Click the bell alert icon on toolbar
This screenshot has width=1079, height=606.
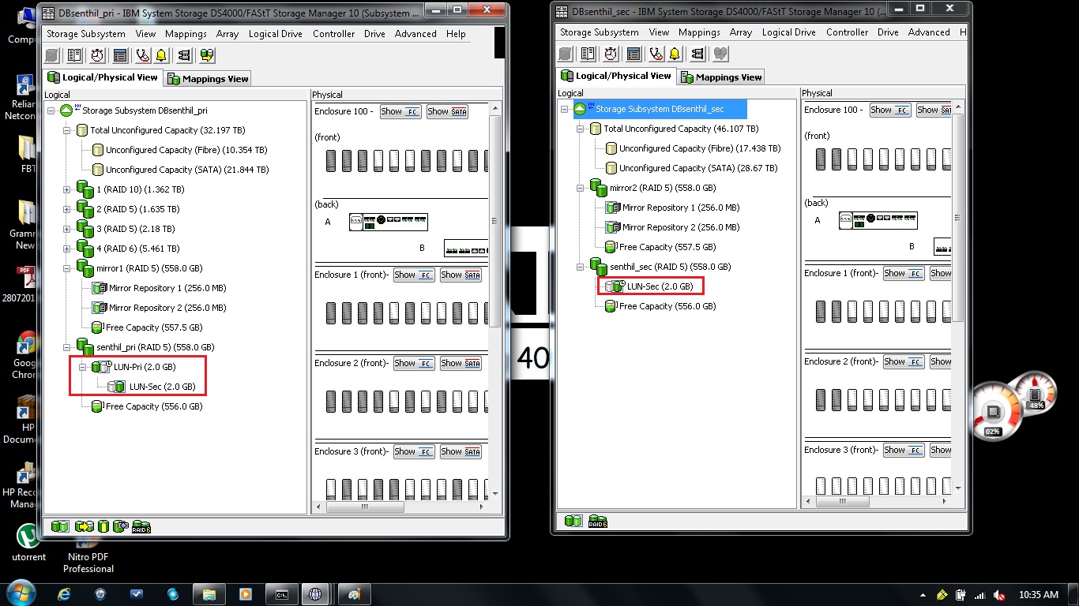(x=161, y=55)
